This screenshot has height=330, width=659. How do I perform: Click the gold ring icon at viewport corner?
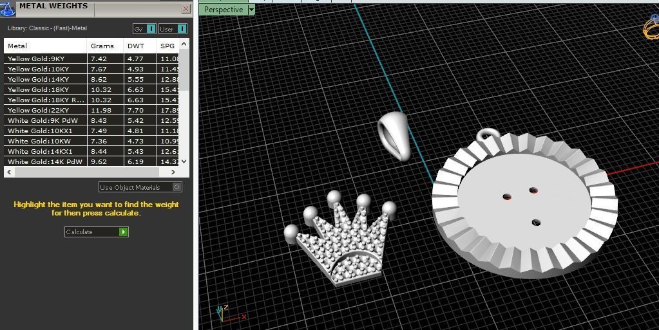651,26
